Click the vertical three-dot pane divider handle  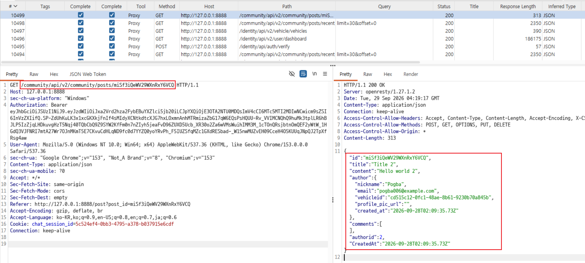point(333,200)
